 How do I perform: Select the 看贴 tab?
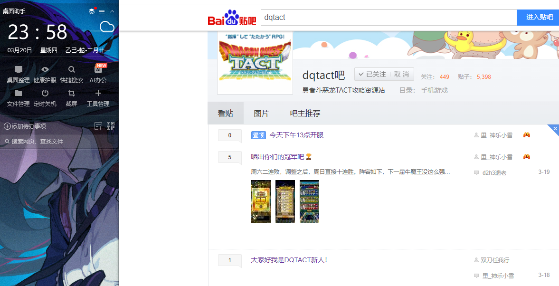coord(226,114)
